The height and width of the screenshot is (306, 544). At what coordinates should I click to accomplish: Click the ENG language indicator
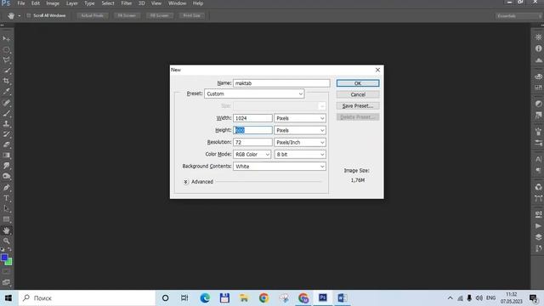click(x=490, y=298)
